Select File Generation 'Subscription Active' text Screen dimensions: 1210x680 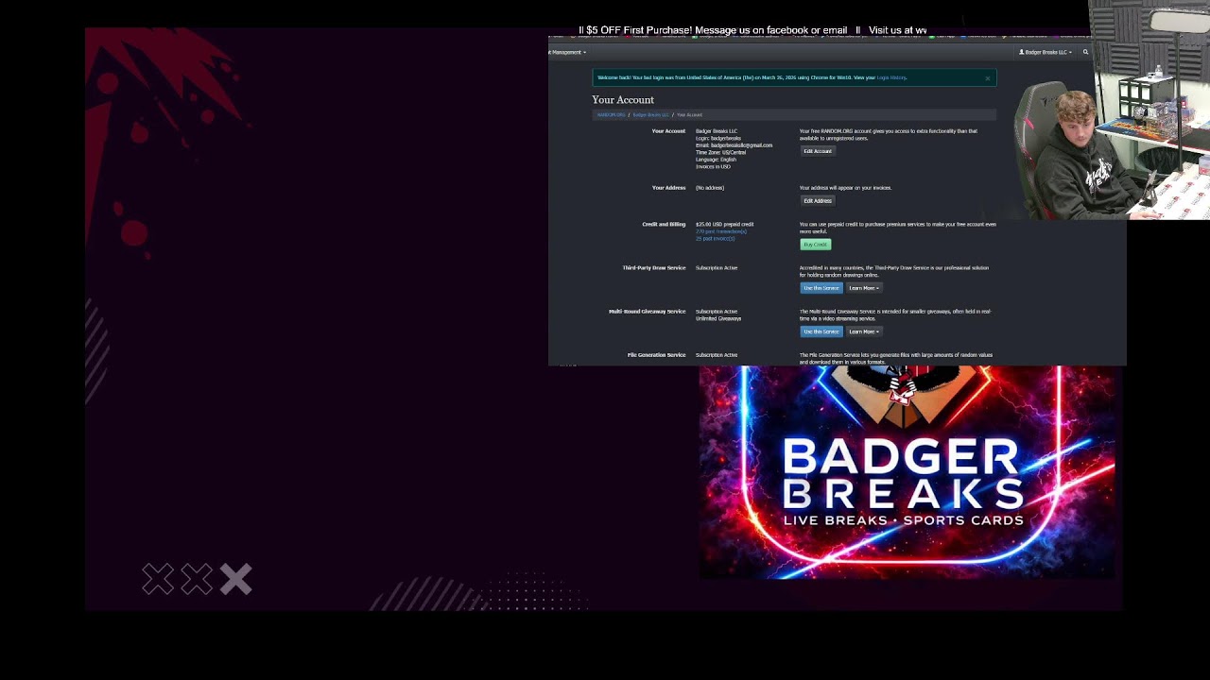pos(717,355)
